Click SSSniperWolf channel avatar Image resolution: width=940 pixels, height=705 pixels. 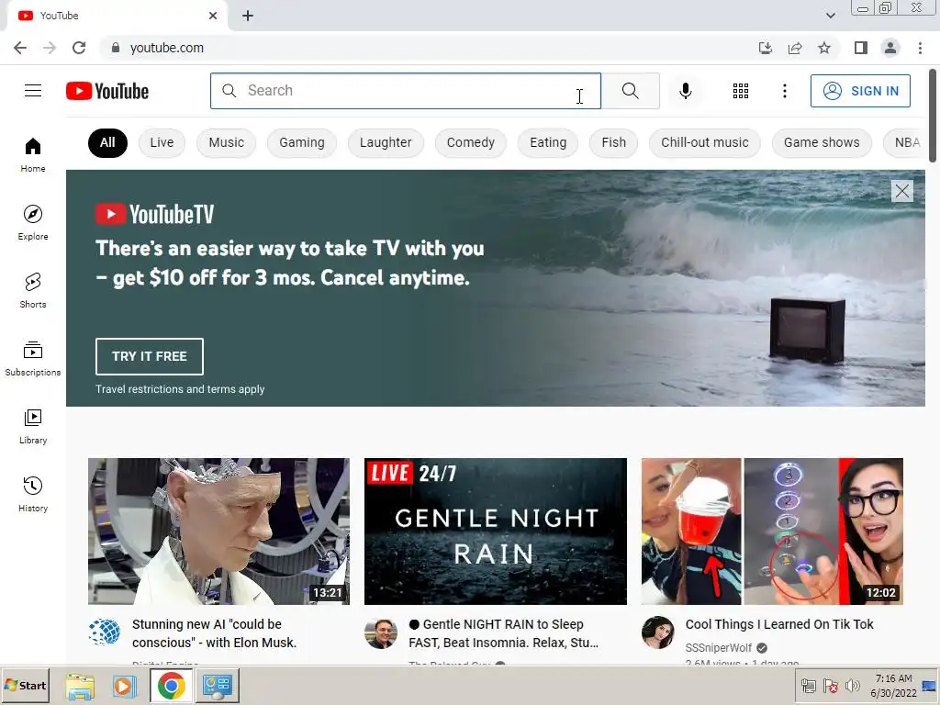[657, 632]
